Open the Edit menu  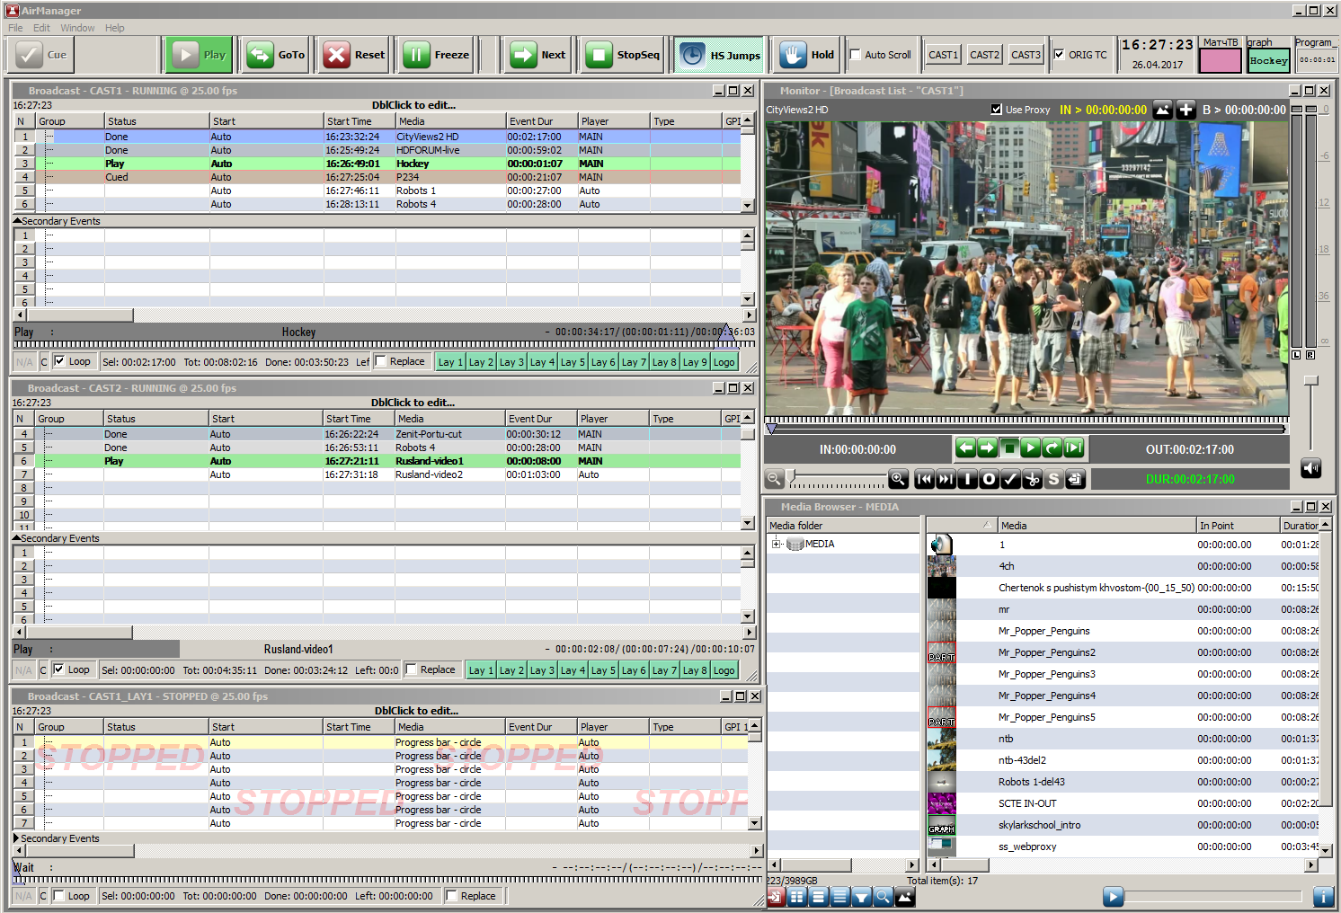[x=41, y=28]
